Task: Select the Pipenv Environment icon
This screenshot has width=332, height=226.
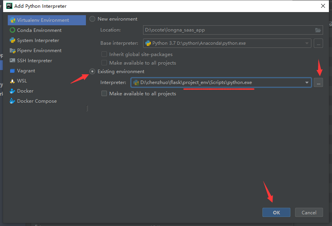Action: coord(12,51)
